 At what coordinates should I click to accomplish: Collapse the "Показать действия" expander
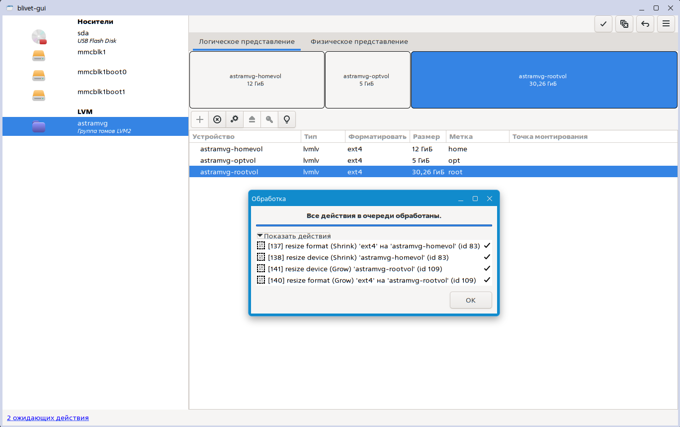pyautogui.click(x=293, y=236)
